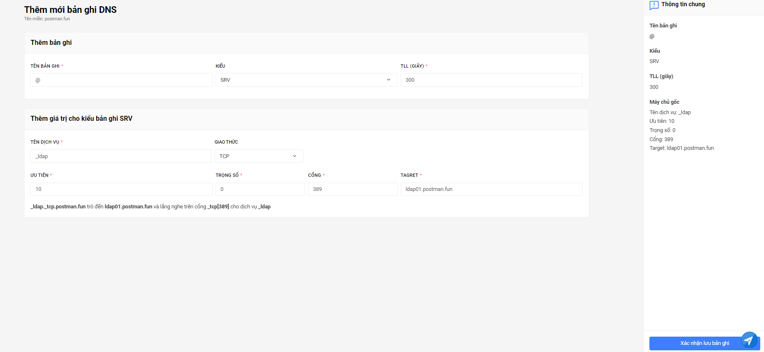The image size is (764, 352).
Task: Click the Trọng số field with value 0
Action: (260, 189)
